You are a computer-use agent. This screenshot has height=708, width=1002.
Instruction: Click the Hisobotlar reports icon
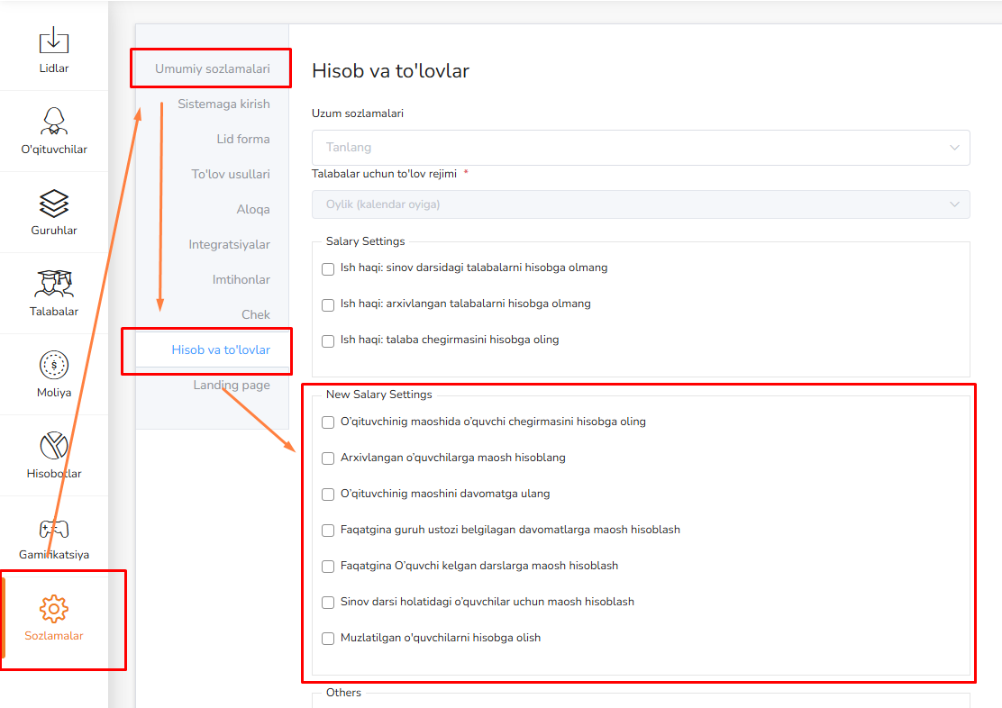[x=54, y=446]
